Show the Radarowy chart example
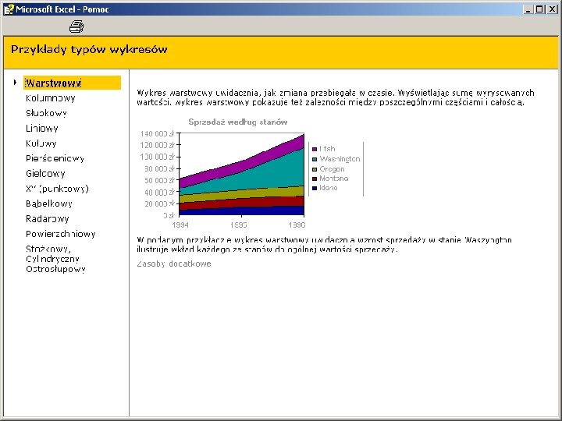Screen dimensions: 562x421 (x=48, y=219)
